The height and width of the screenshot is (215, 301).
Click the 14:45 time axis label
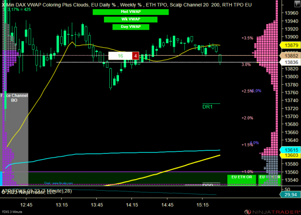[167, 205]
